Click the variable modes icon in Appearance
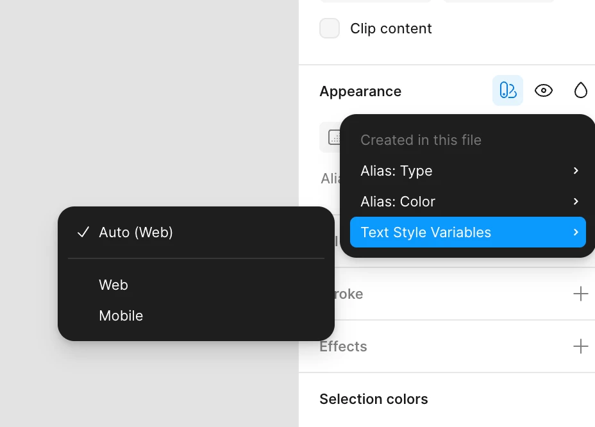 (x=508, y=90)
